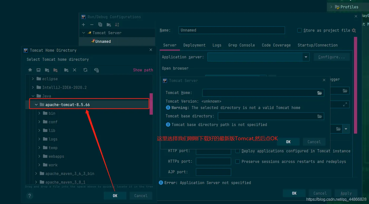
Task: Collapse the Java folder
Action: point(33,96)
